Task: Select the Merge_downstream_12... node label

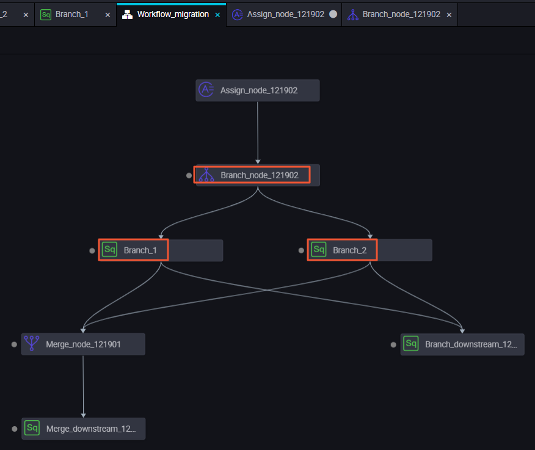Action: [x=91, y=429]
